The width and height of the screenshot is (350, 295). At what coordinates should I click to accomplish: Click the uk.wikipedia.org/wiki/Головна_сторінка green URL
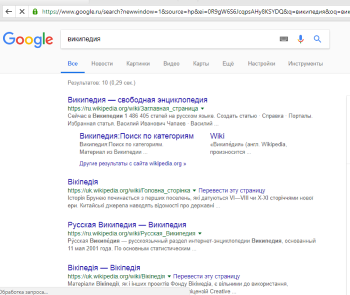[x=129, y=190]
